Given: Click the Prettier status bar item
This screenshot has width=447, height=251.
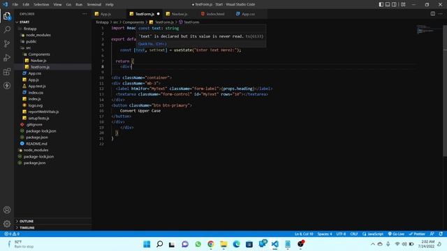Looking at the screenshot, I should coord(417,234).
